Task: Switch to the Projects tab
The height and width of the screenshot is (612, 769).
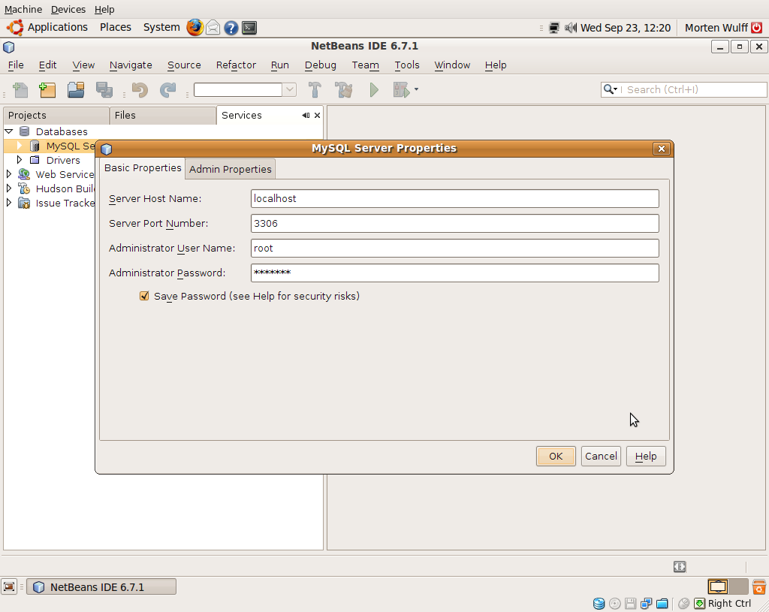Action: (x=56, y=115)
